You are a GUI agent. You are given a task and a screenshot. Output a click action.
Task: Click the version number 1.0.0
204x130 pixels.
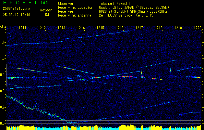pos(44,3)
